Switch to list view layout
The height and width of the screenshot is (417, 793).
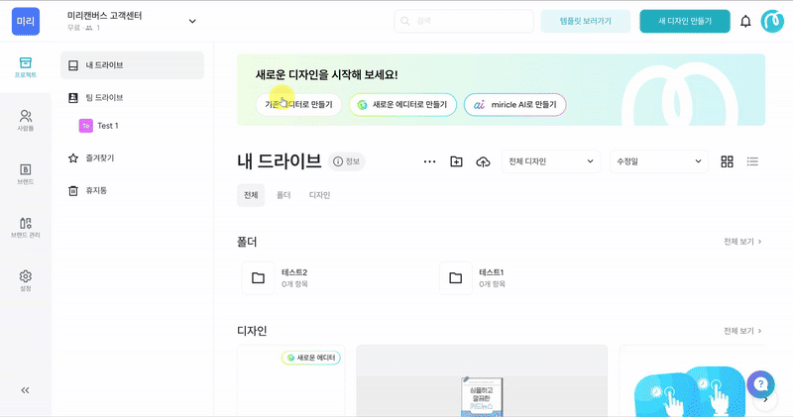tap(752, 161)
